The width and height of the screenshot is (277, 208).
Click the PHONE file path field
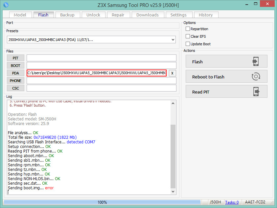tap(102, 81)
